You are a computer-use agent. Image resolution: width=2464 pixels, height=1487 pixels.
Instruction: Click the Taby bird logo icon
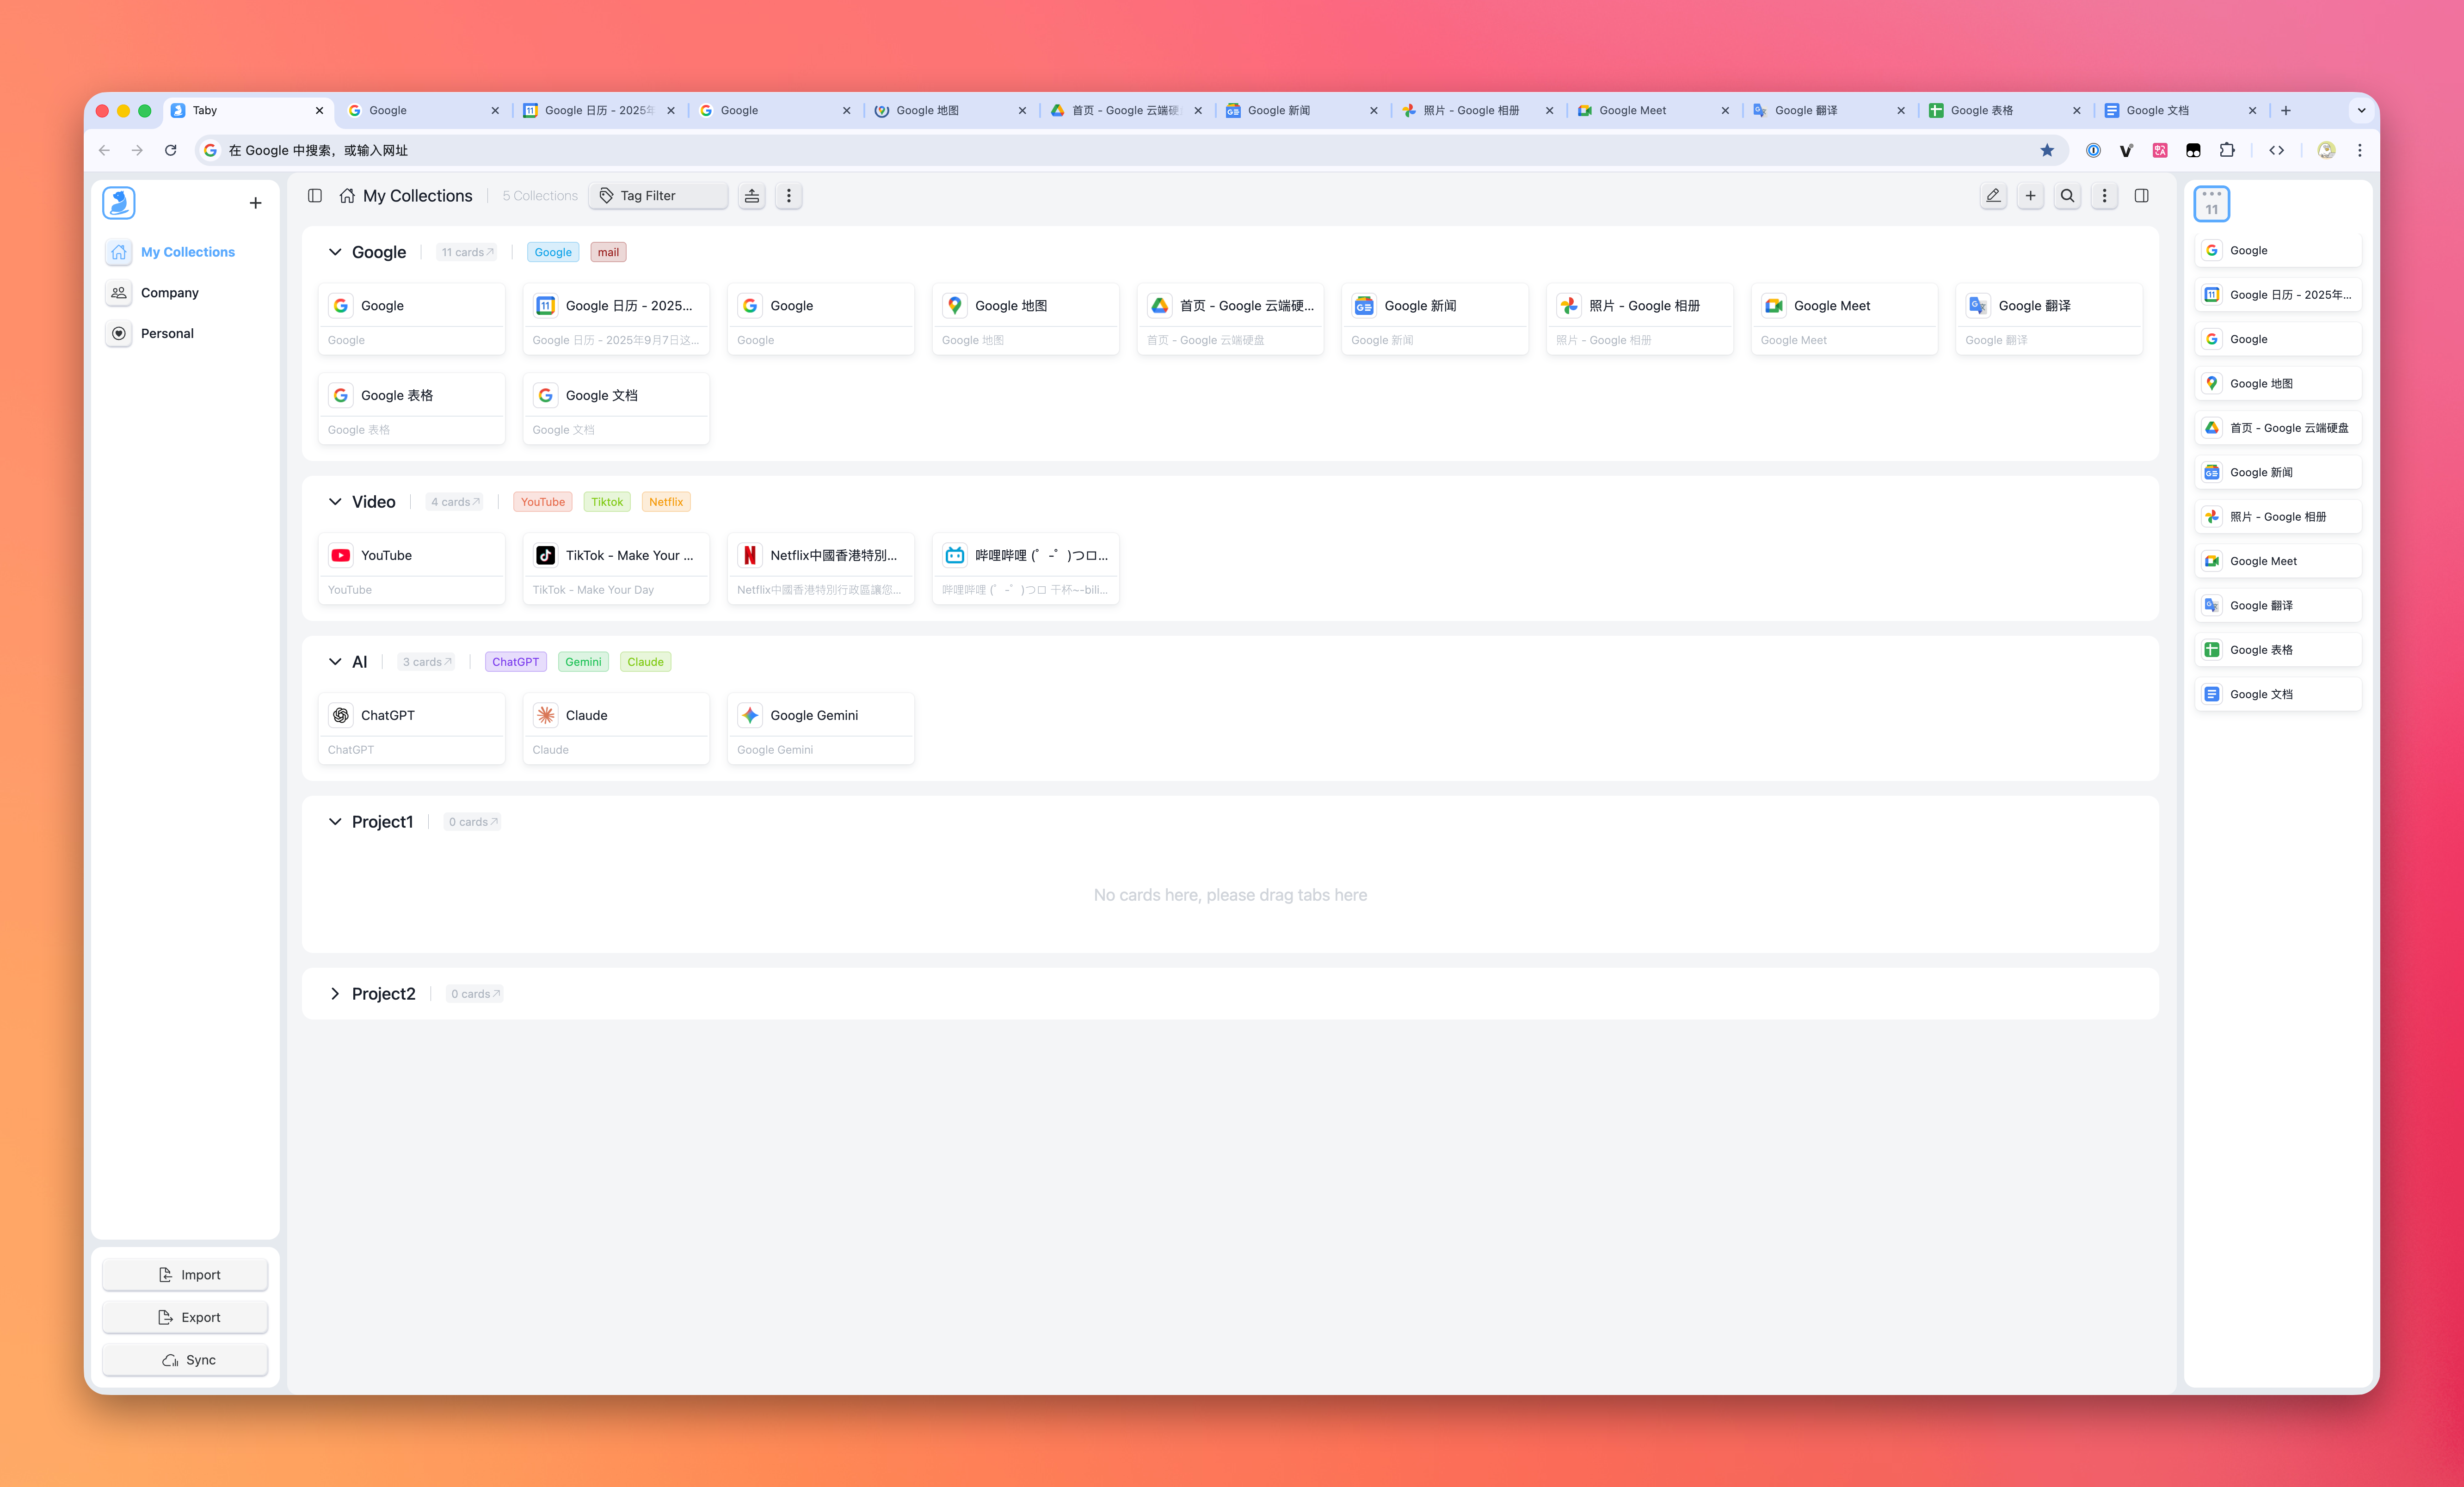coord(119,203)
